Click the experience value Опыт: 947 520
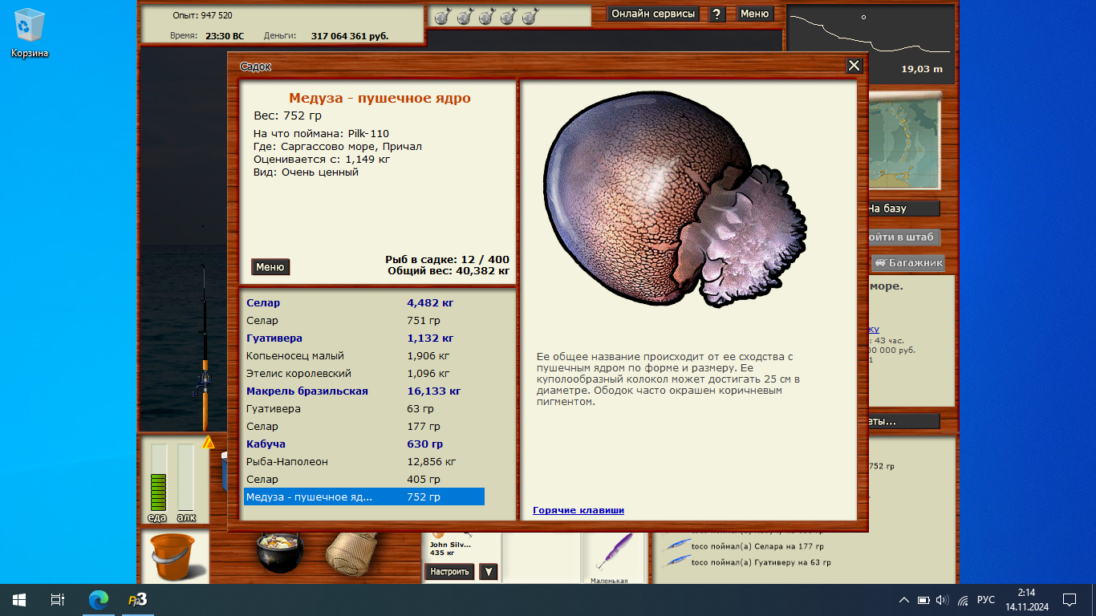The image size is (1096, 616). (x=201, y=15)
